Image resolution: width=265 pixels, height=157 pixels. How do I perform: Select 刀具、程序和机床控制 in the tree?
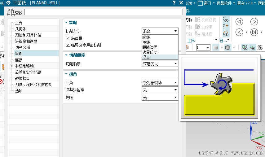pos(34,85)
